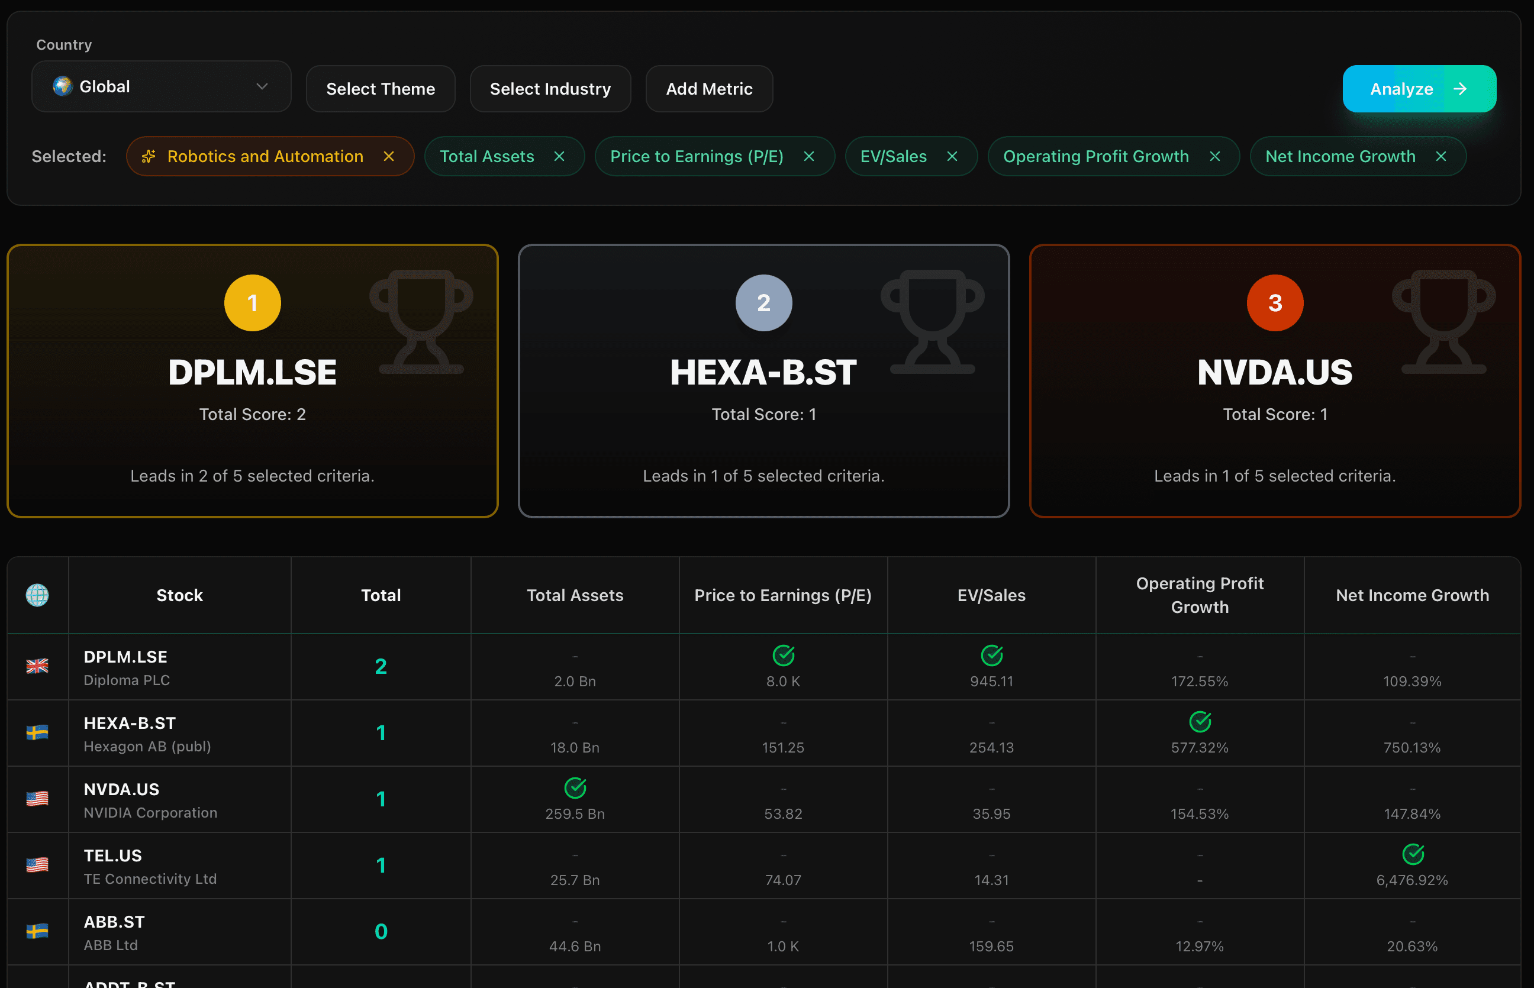
Task: Open the Select Theme picker
Action: [x=381, y=89]
